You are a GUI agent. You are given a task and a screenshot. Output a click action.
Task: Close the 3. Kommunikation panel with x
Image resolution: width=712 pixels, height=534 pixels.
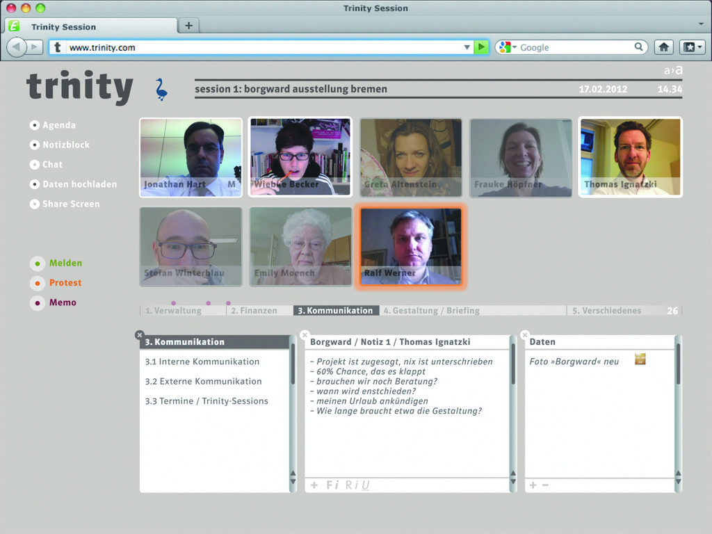140,335
